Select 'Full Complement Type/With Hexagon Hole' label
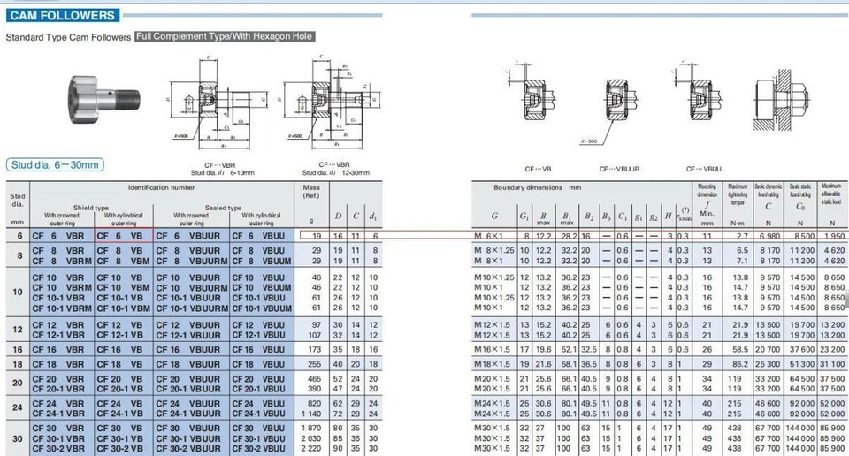The image size is (849, 456). click(x=225, y=36)
